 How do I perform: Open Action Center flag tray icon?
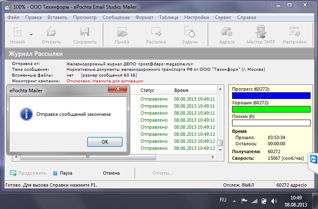[x=244, y=201]
